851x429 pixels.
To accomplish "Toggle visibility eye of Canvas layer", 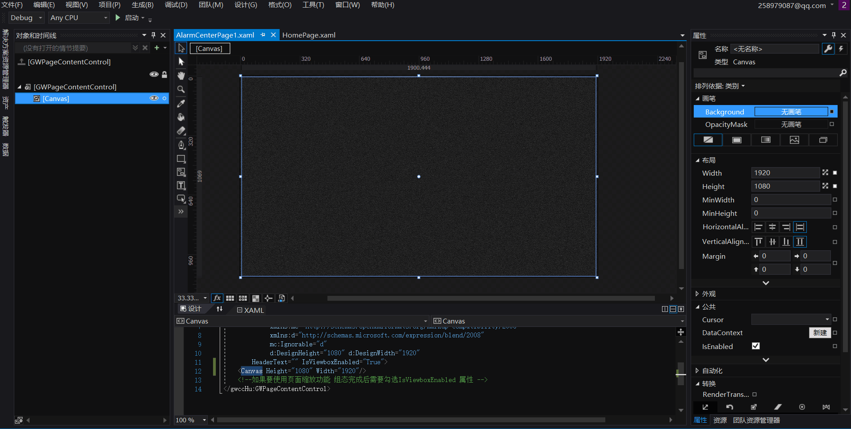I will point(154,98).
